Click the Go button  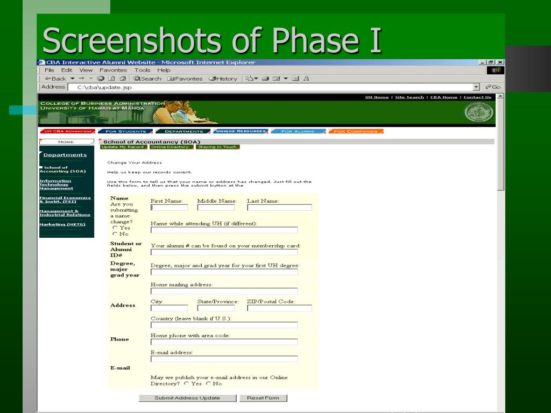click(x=493, y=87)
